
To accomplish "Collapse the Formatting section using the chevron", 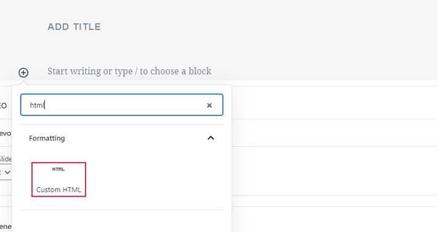I will [x=210, y=138].
